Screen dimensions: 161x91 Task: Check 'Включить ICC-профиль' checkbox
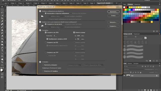pos(43,71)
